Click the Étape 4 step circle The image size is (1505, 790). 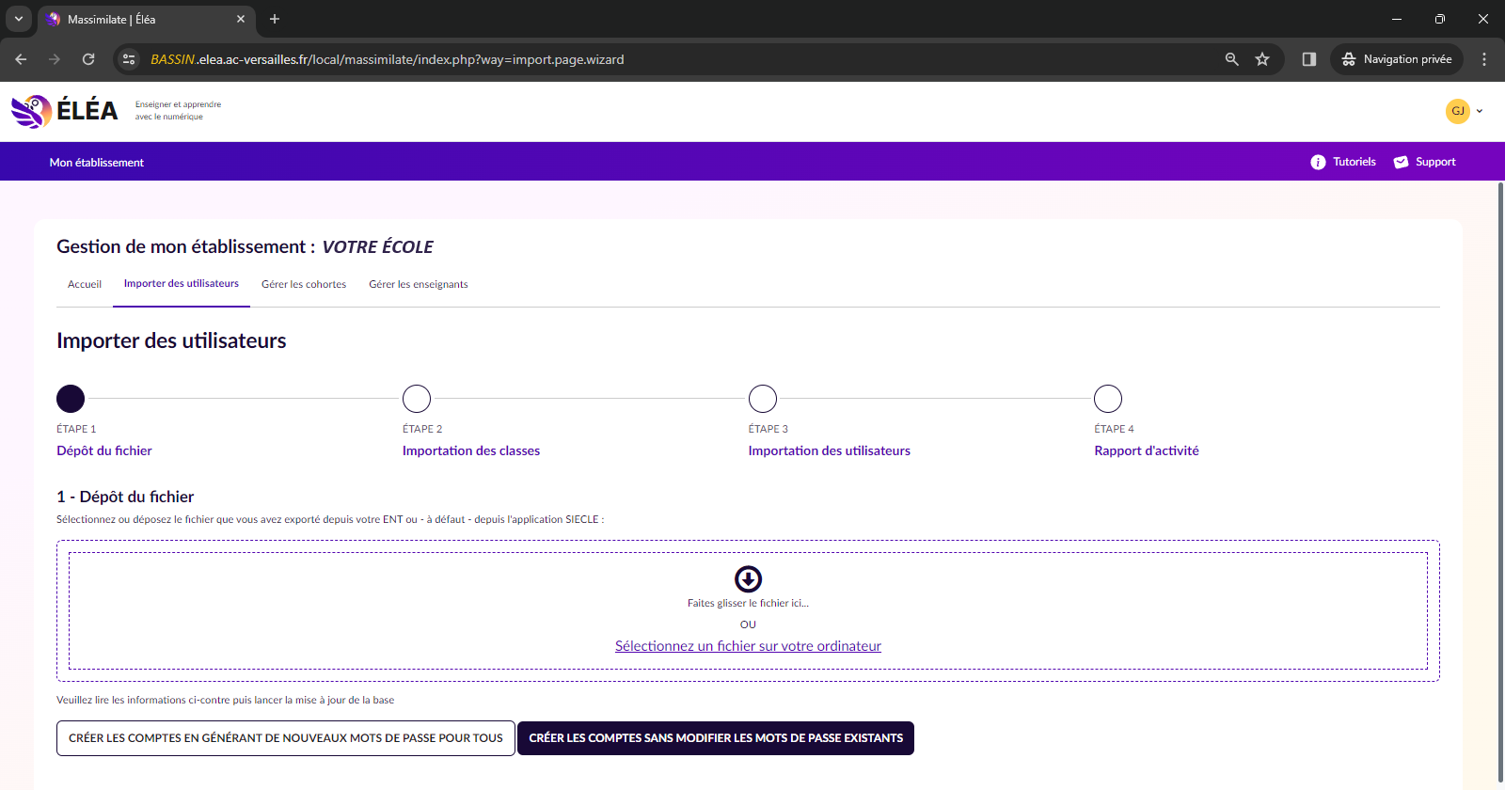coord(1108,399)
